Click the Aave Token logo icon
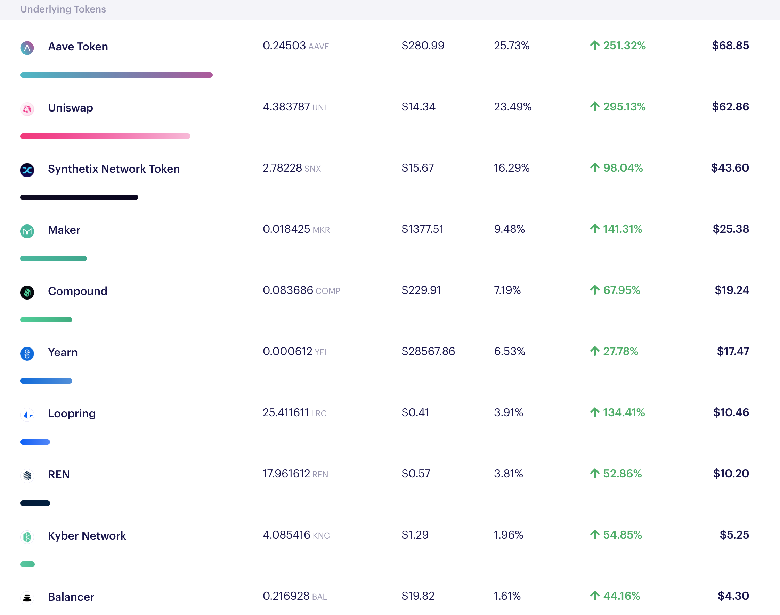 27,48
